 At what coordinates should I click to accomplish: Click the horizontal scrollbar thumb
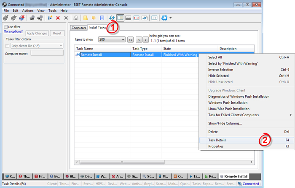click(x=122, y=162)
